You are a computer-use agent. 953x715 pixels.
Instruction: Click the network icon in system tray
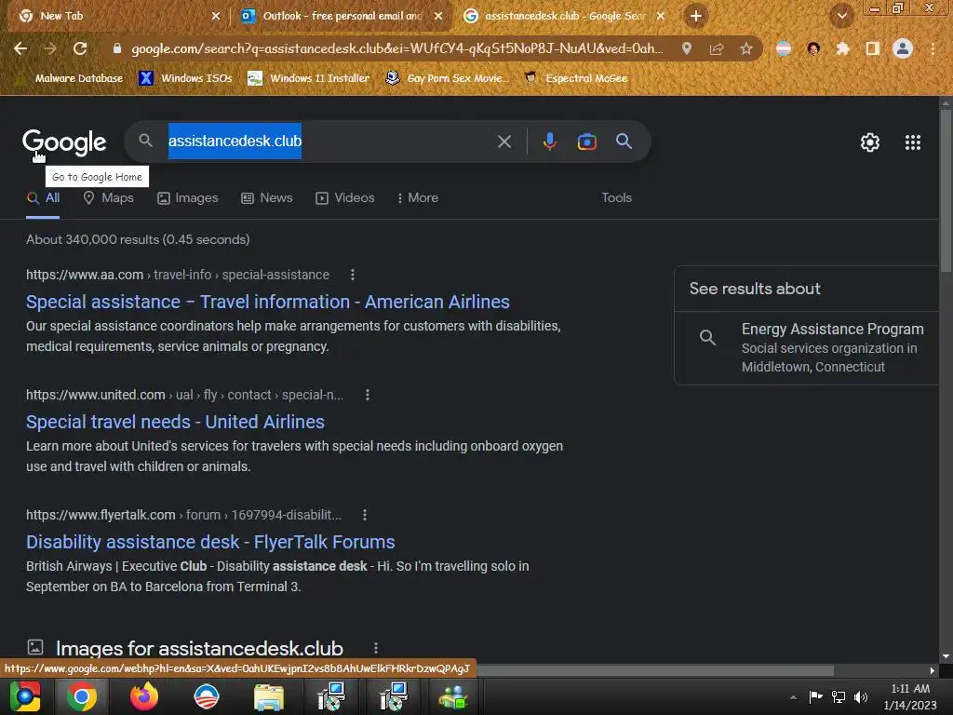tap(839, 696)
